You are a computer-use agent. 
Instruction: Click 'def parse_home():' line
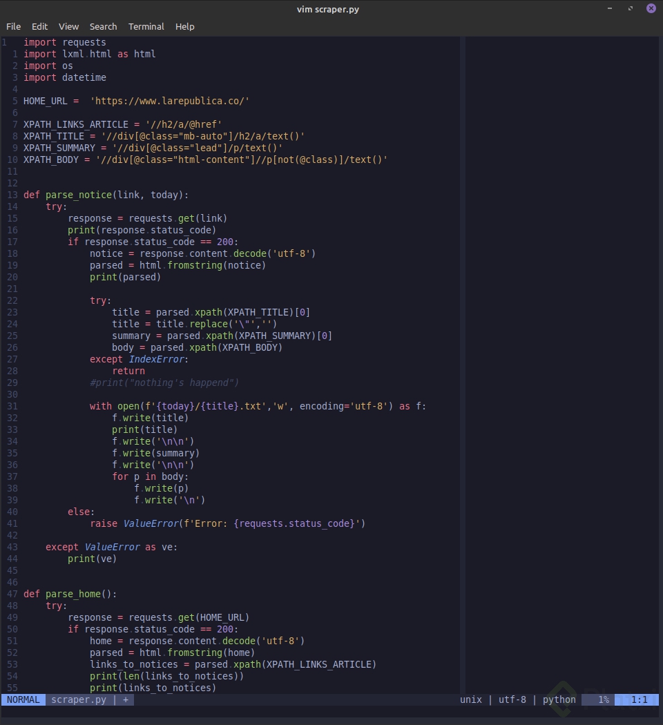[70, 594]
